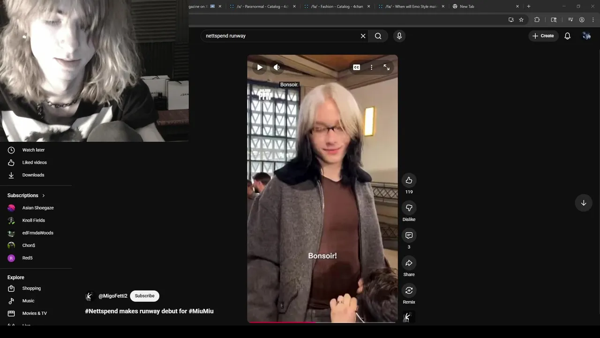
Task: Play the Shorts video
Action: point(260,67)
